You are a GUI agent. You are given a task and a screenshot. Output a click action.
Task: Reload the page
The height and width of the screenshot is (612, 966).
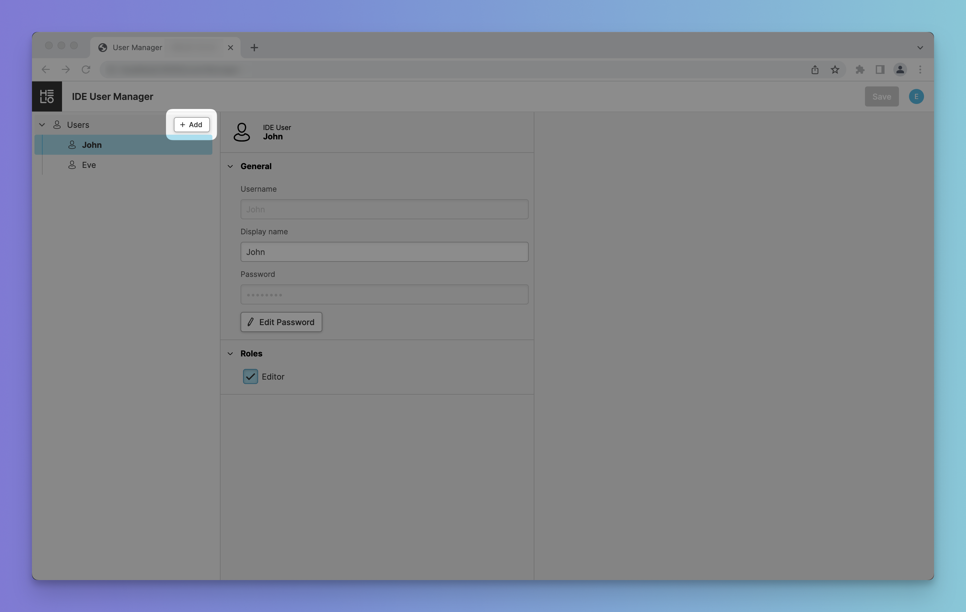[x=86, y=70]
